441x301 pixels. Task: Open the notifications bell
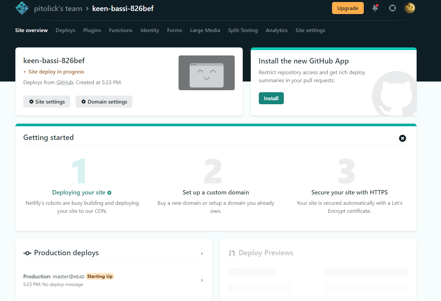(x=375, y=8)
